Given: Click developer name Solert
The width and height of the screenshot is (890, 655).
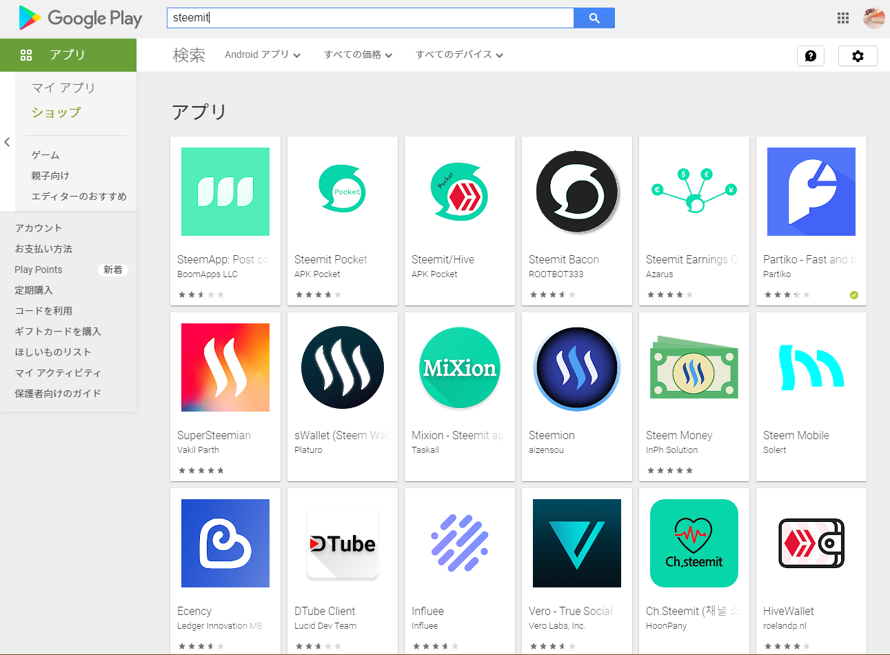Looking at the screenshot, I should click(x=775, y=450).
